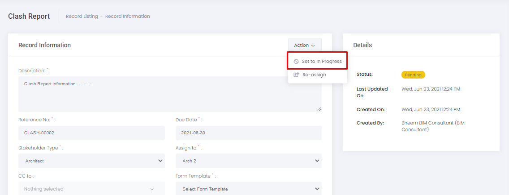This screenshot has height=195, width=509.
Task: Open the Select Form Template dropdown
Action: [x=248, y=189]
